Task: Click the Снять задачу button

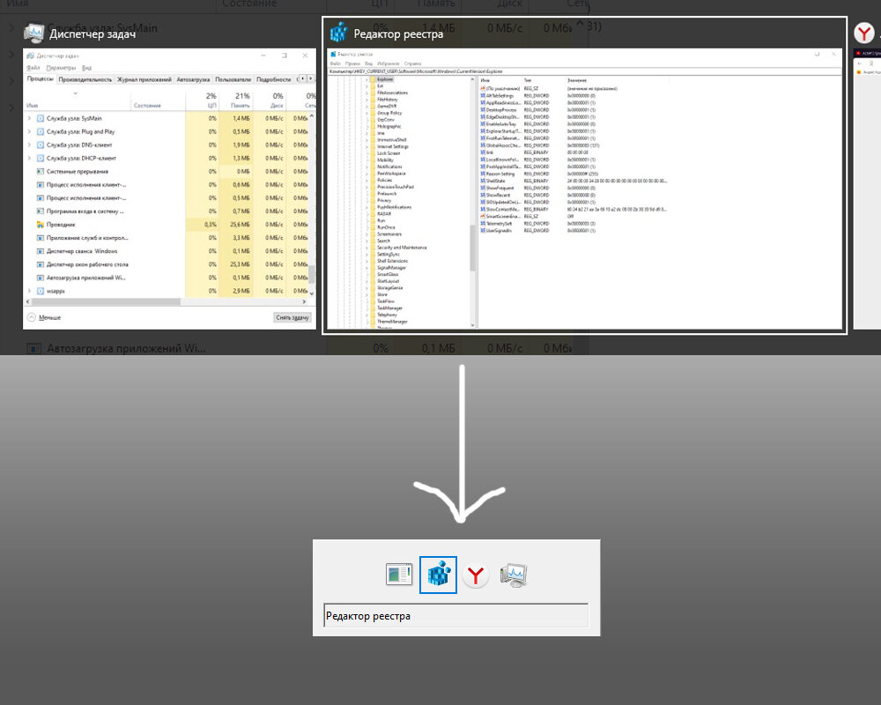Action: click(292, 317)
